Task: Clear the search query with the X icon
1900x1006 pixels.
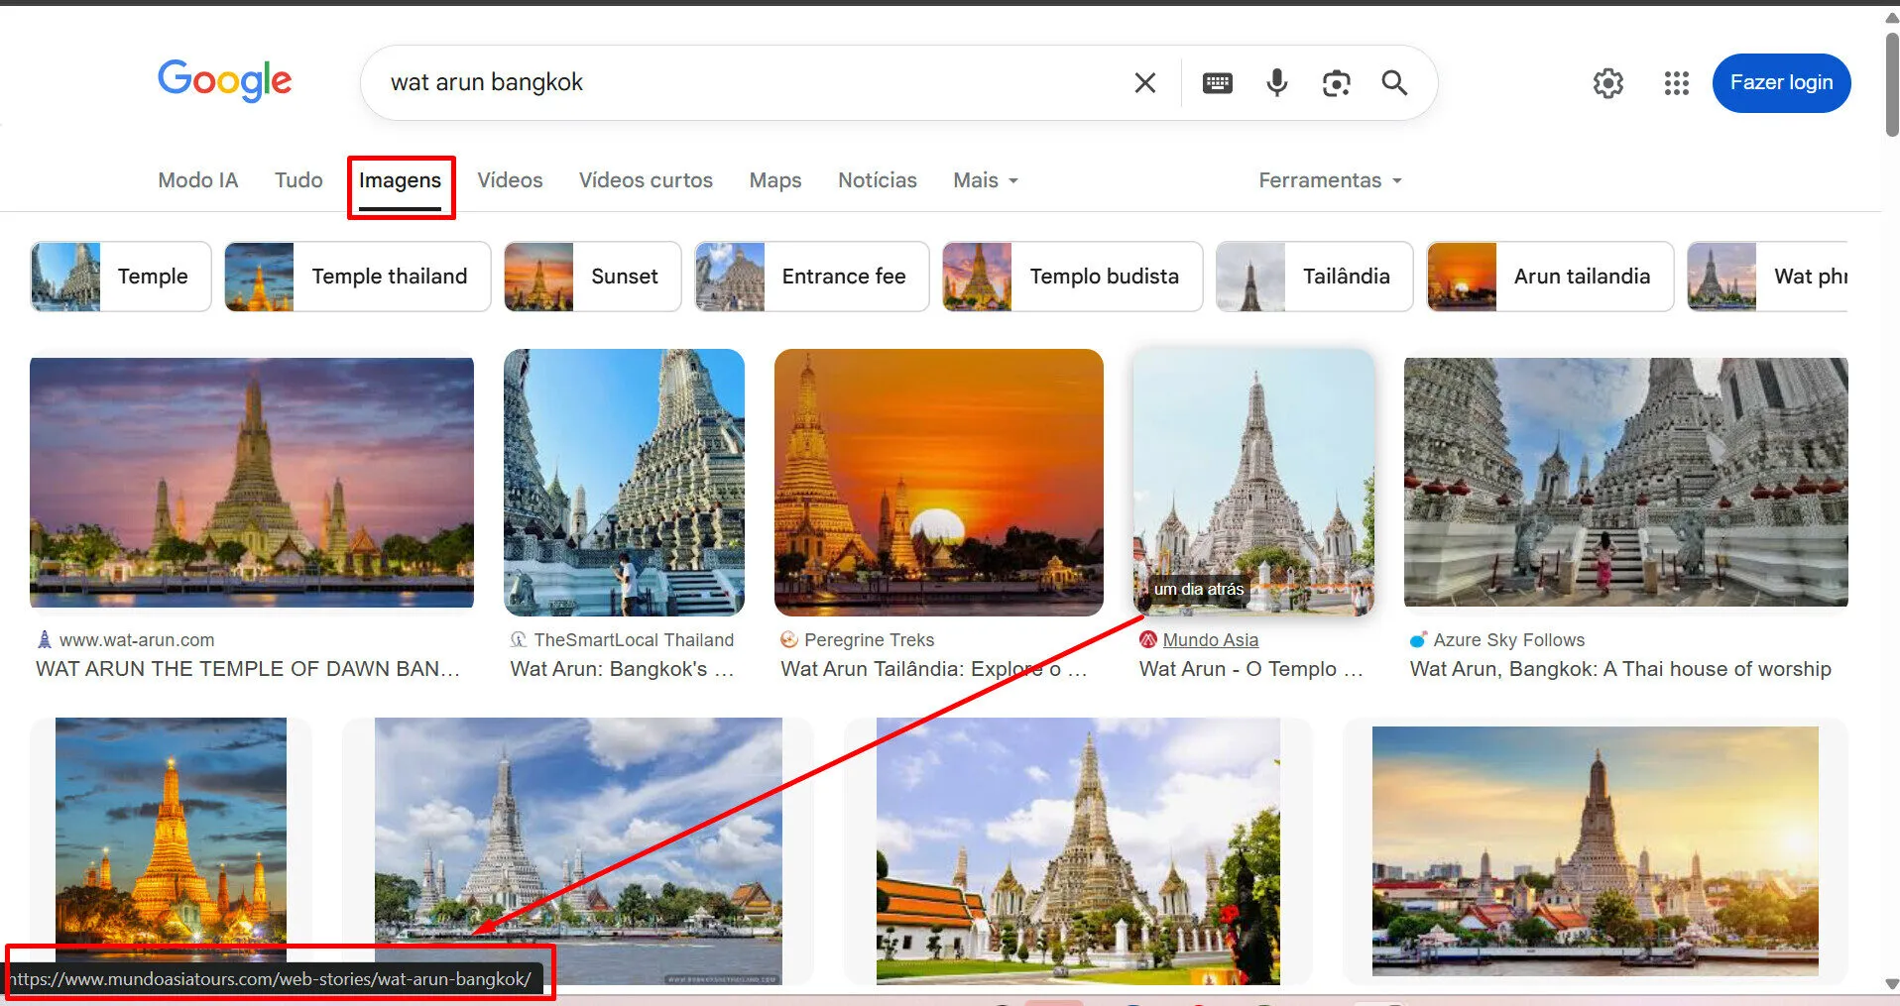Action: coord(1144,82)
